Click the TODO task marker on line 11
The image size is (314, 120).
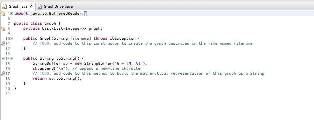[x=3, y=44]
